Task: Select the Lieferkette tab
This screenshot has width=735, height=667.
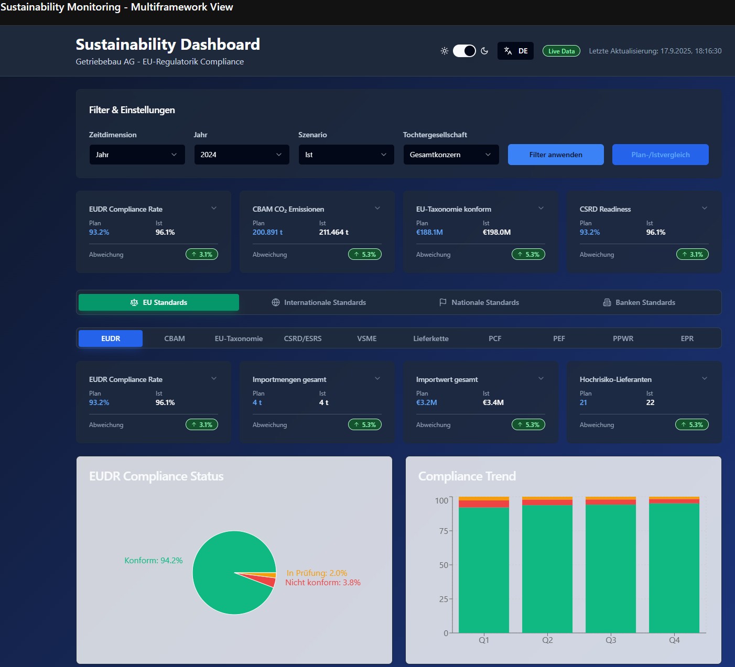Action: tap(430, 338)
